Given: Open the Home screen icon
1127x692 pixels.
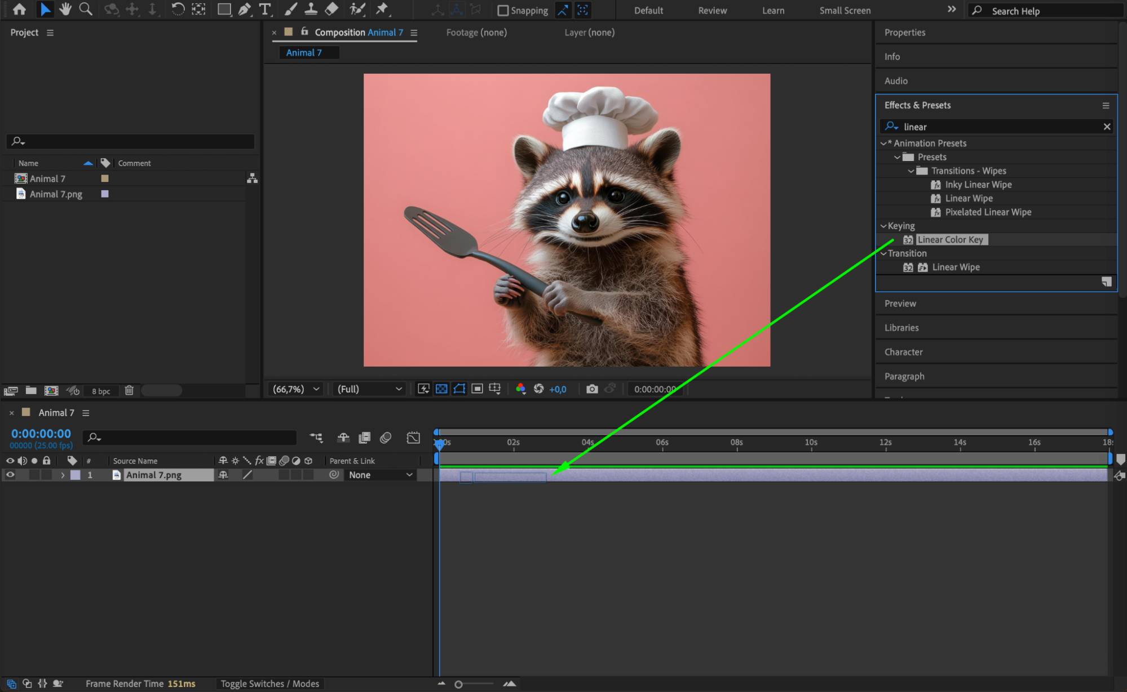Looking at the screenshot, I should [19, 9].
